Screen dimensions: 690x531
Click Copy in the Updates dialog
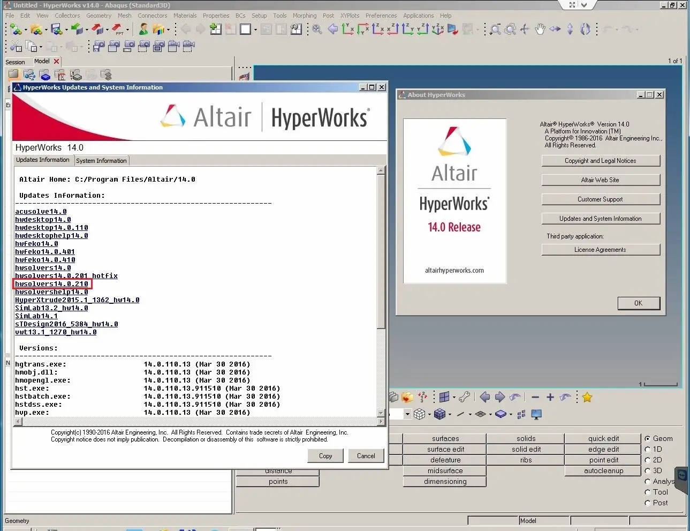tap(325, 456)
